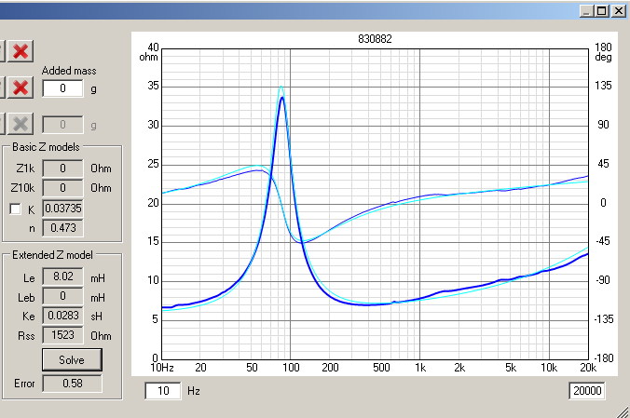
Task: Edit the enabled Added mass field
Action: coord(62,88)
